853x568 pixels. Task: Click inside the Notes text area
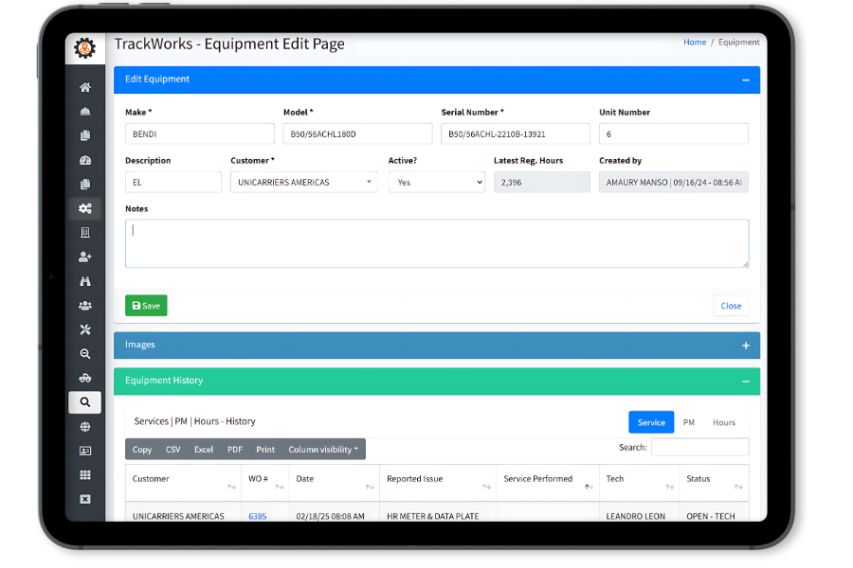click(437, 243)
